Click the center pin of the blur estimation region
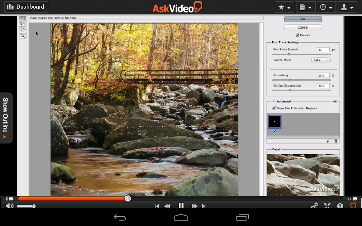This screenshot has height=226, width=362. [163, 104]
